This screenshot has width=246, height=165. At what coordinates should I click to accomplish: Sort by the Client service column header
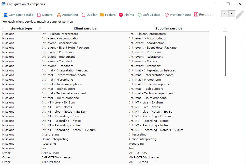(x=85, y=28)
